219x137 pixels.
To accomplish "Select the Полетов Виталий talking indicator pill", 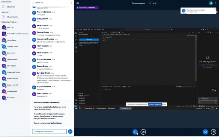I will tap(88, 8).
